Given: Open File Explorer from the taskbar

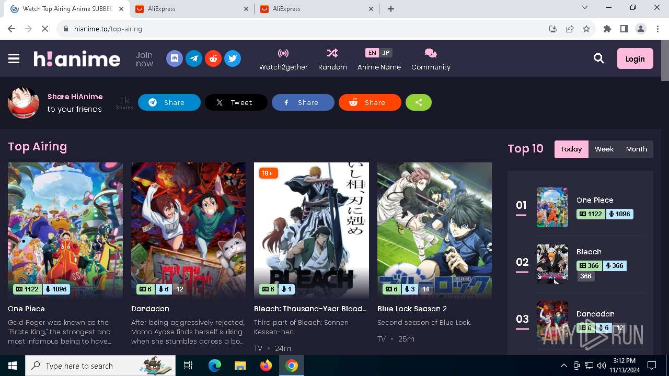Looking at the screenshot, I should coord(240,366).
